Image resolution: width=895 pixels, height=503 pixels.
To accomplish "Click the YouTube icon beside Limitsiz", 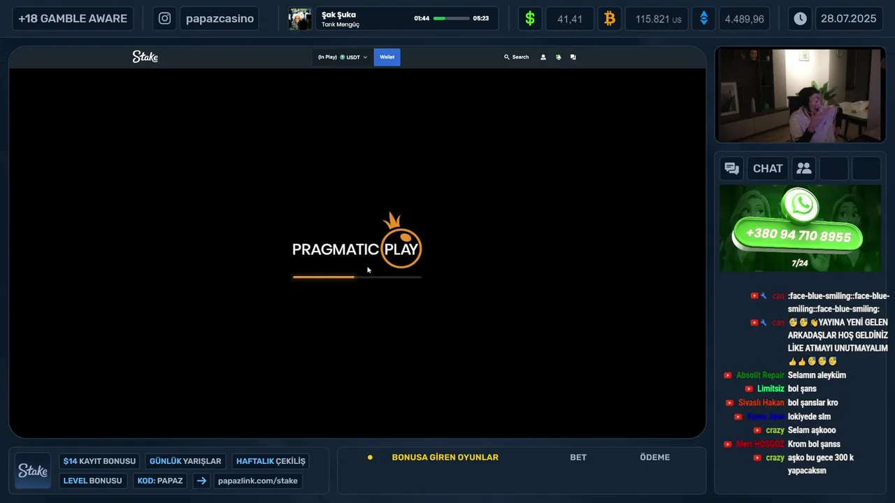I will (x=749, y=389).
